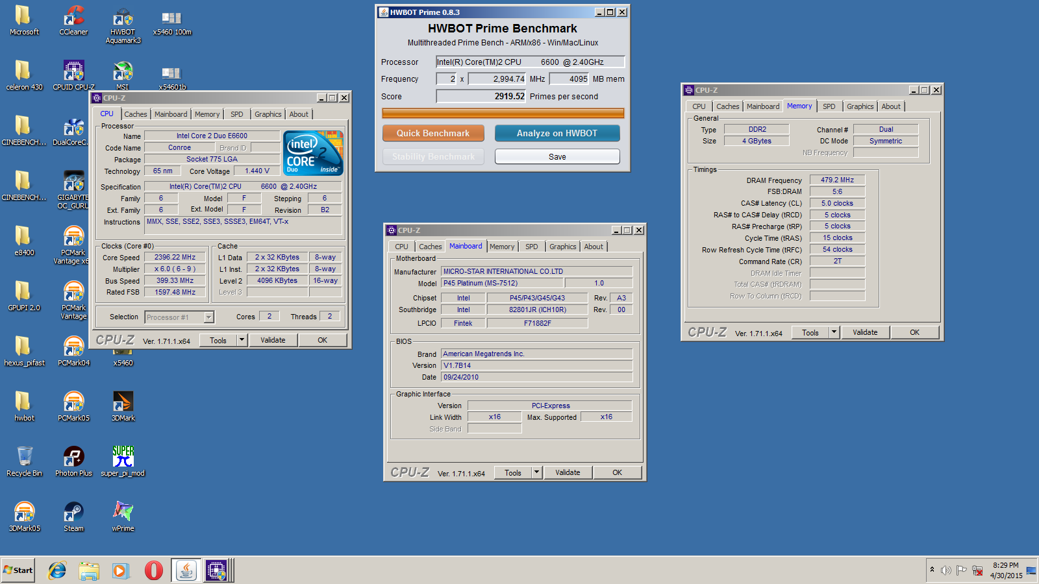The height and width of the screenshot is (584, 1039).
Task: Click the Intel Core 2 Duo logo
Action: coord(314,153)
